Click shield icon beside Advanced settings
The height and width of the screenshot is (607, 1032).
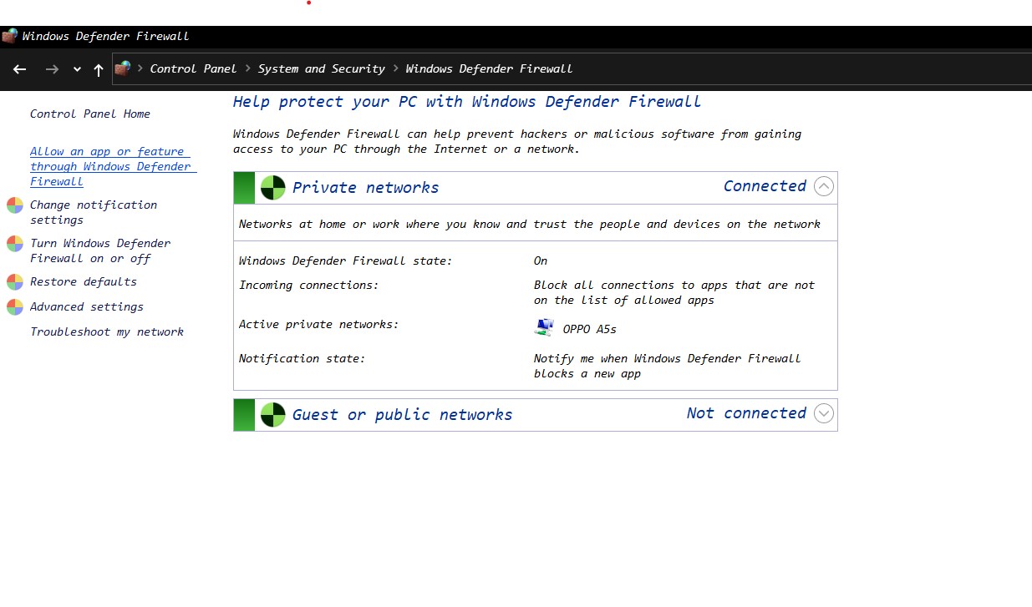pyautogui.click(x=15, y=307)
